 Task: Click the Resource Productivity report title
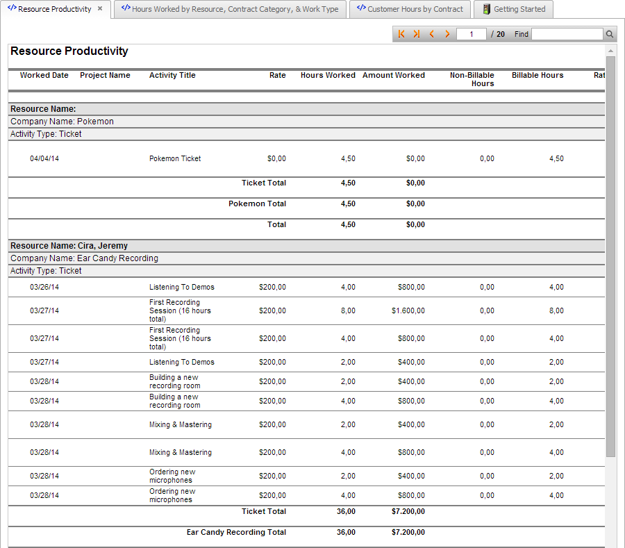pyautogui.click(x=69, y=51)
